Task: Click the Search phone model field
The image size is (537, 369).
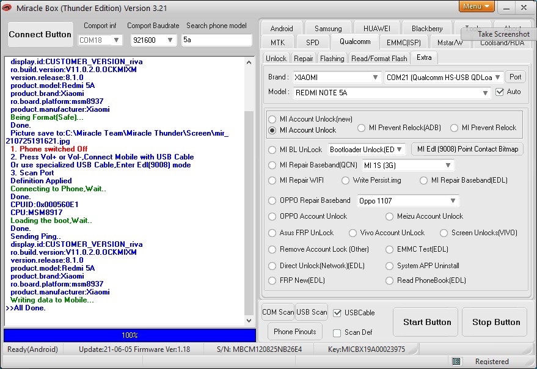Action: pos(216,40)
